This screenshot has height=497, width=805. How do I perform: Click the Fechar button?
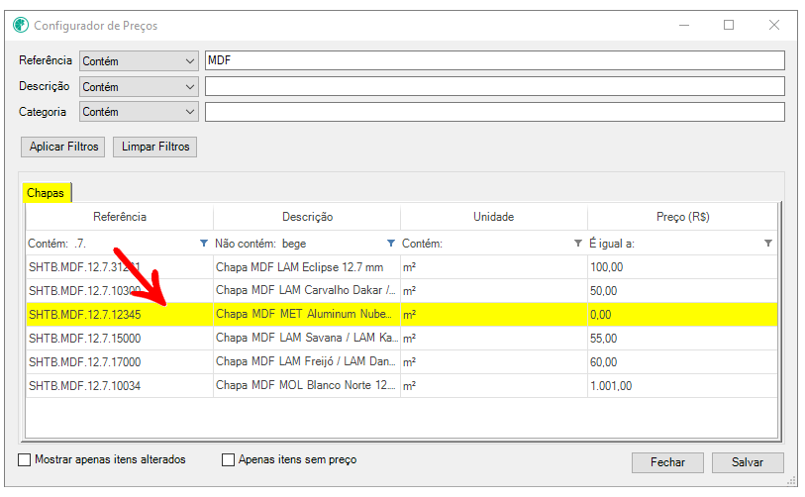[x=667, y=462]
